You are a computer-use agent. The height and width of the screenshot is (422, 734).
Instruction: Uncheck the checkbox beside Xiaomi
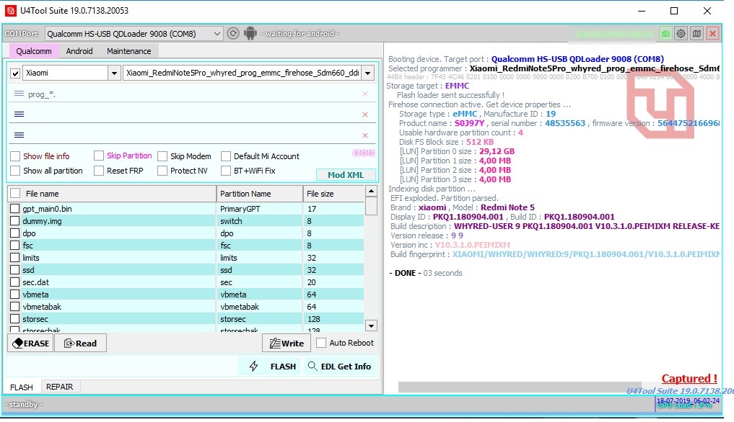point(15,73)
